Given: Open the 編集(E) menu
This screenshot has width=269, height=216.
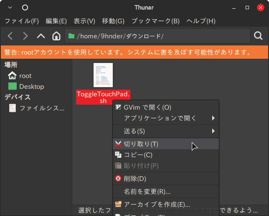Looking at the screenshot, I should tap(56, 21).
